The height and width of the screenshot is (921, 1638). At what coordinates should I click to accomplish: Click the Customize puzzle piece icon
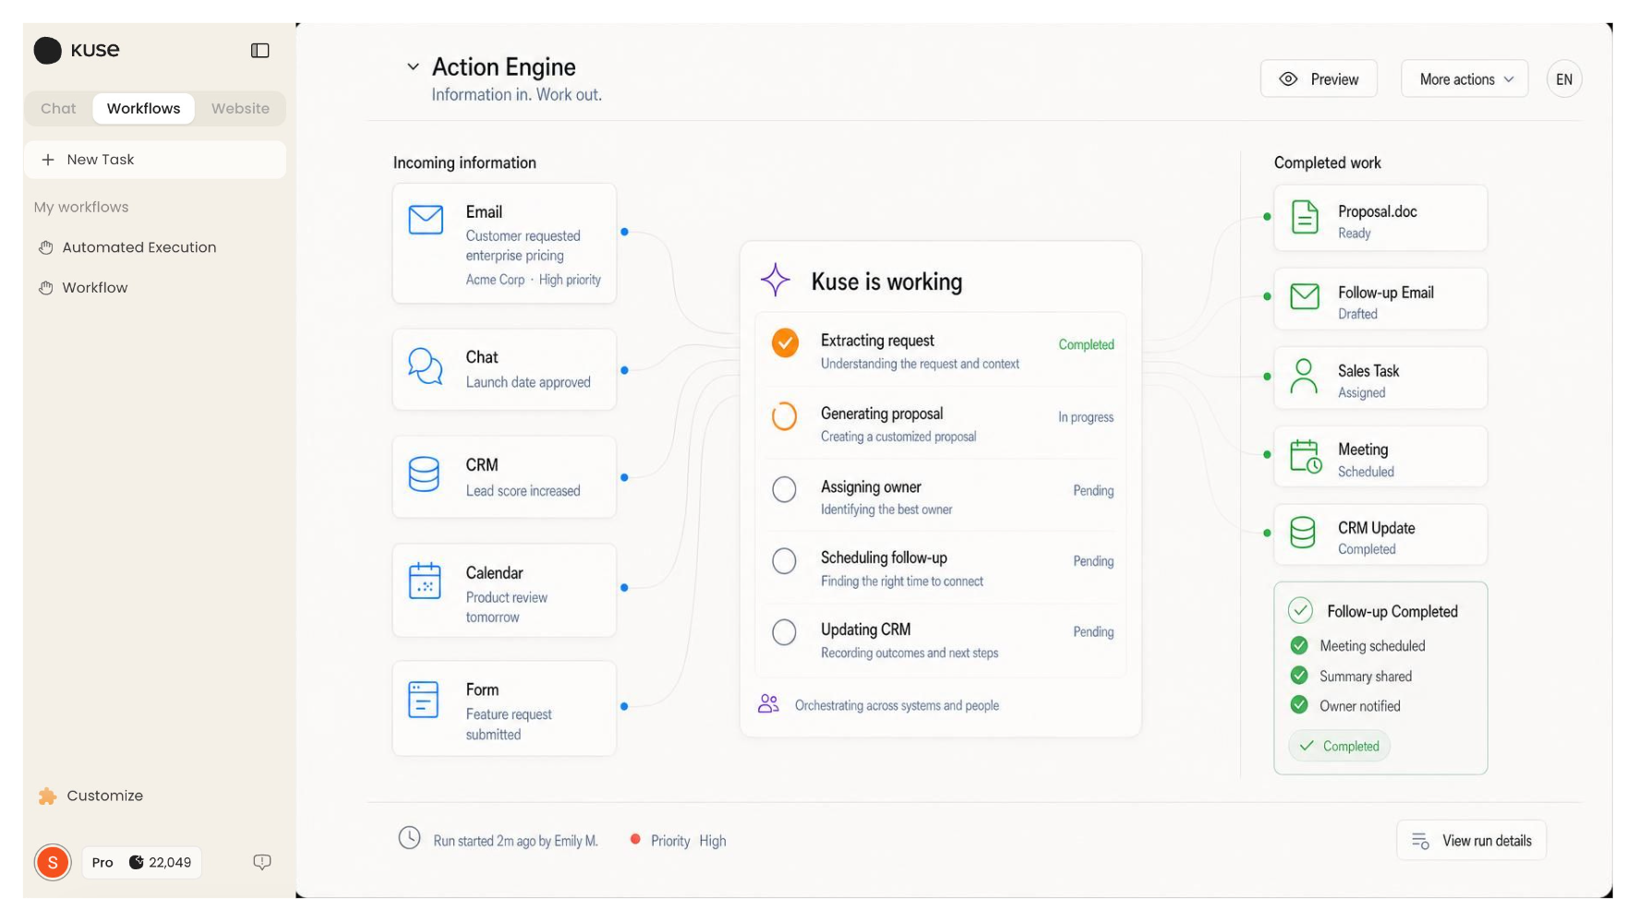click(x=47, y=795)
